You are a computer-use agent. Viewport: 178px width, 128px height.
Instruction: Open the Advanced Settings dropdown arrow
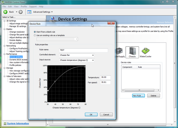[x=52, y=12]
